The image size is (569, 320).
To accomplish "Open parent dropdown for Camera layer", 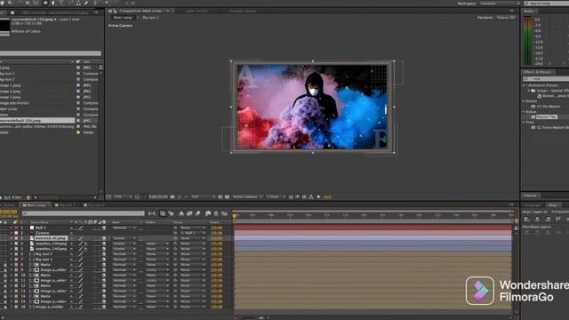I will [x=193, y=233].
